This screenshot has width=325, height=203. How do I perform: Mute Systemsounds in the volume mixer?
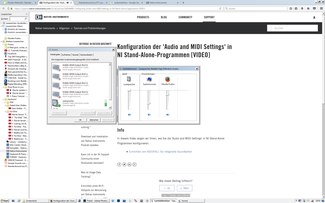(x=149, y=115)
